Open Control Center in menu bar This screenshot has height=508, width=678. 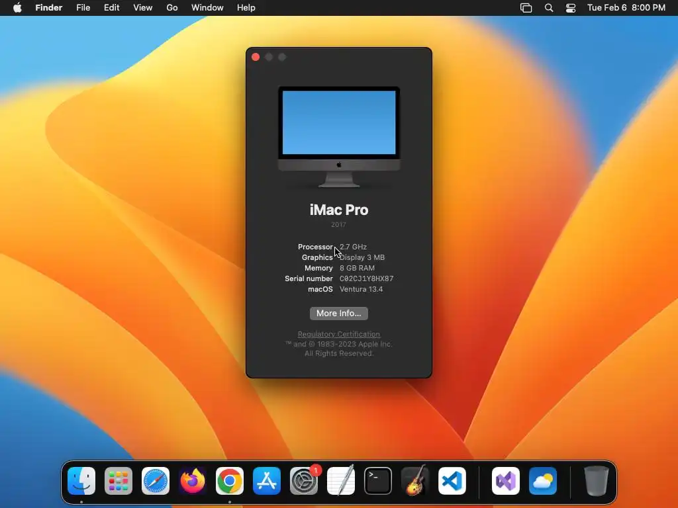point(571,8)
